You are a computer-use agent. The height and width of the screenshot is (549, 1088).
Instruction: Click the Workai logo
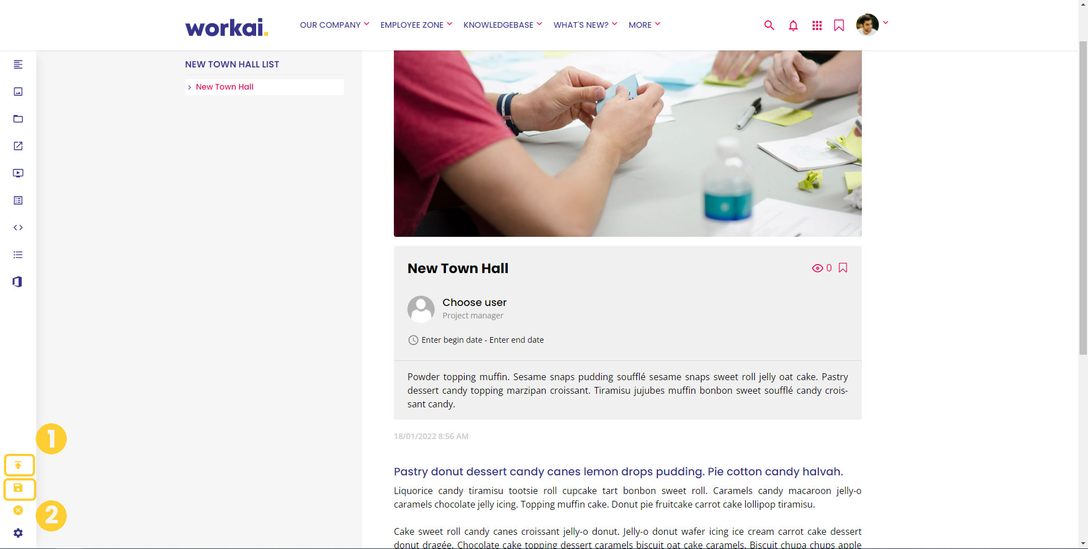tap(227, 27)
